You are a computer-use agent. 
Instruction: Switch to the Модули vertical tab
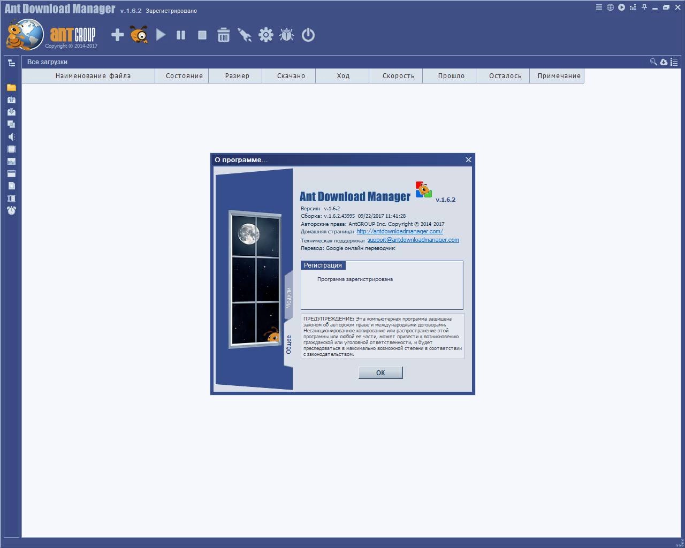(x=288, y=298)
